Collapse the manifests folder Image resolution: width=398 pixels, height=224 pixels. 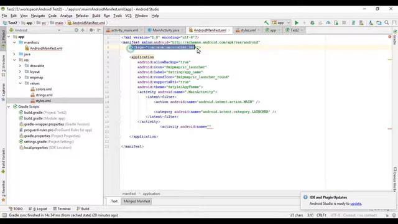click(14, 42)
